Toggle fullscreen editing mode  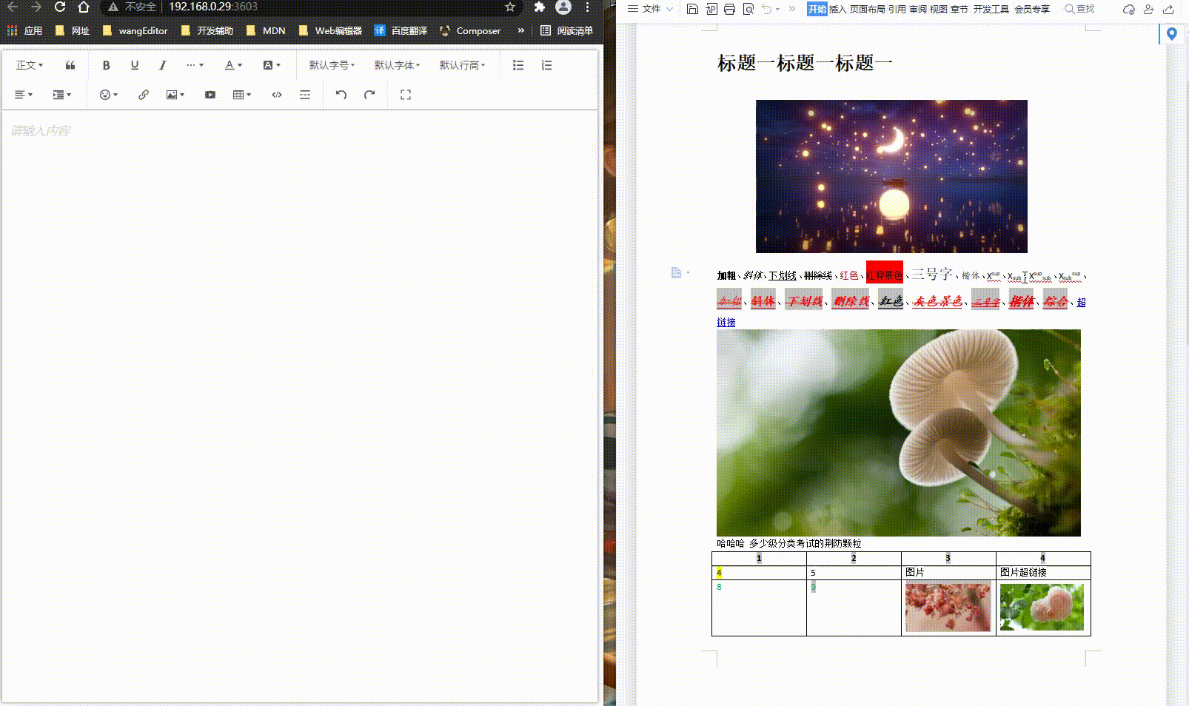[x=405, y=95]
